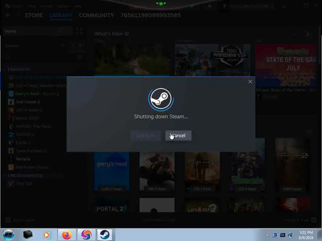Viewport: 322px width, 241px height.
Task: Click Add a Game at bottom
Action: (20, 220)
